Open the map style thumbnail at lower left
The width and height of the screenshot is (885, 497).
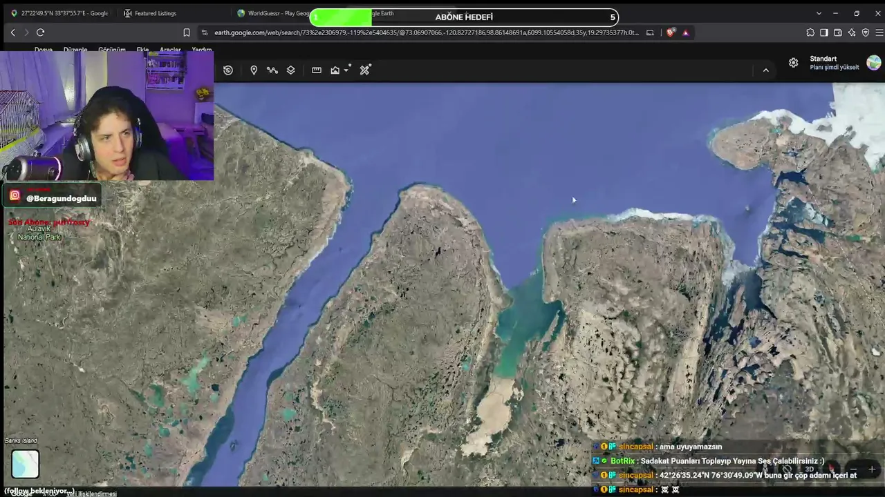click(x=26, y=464)
